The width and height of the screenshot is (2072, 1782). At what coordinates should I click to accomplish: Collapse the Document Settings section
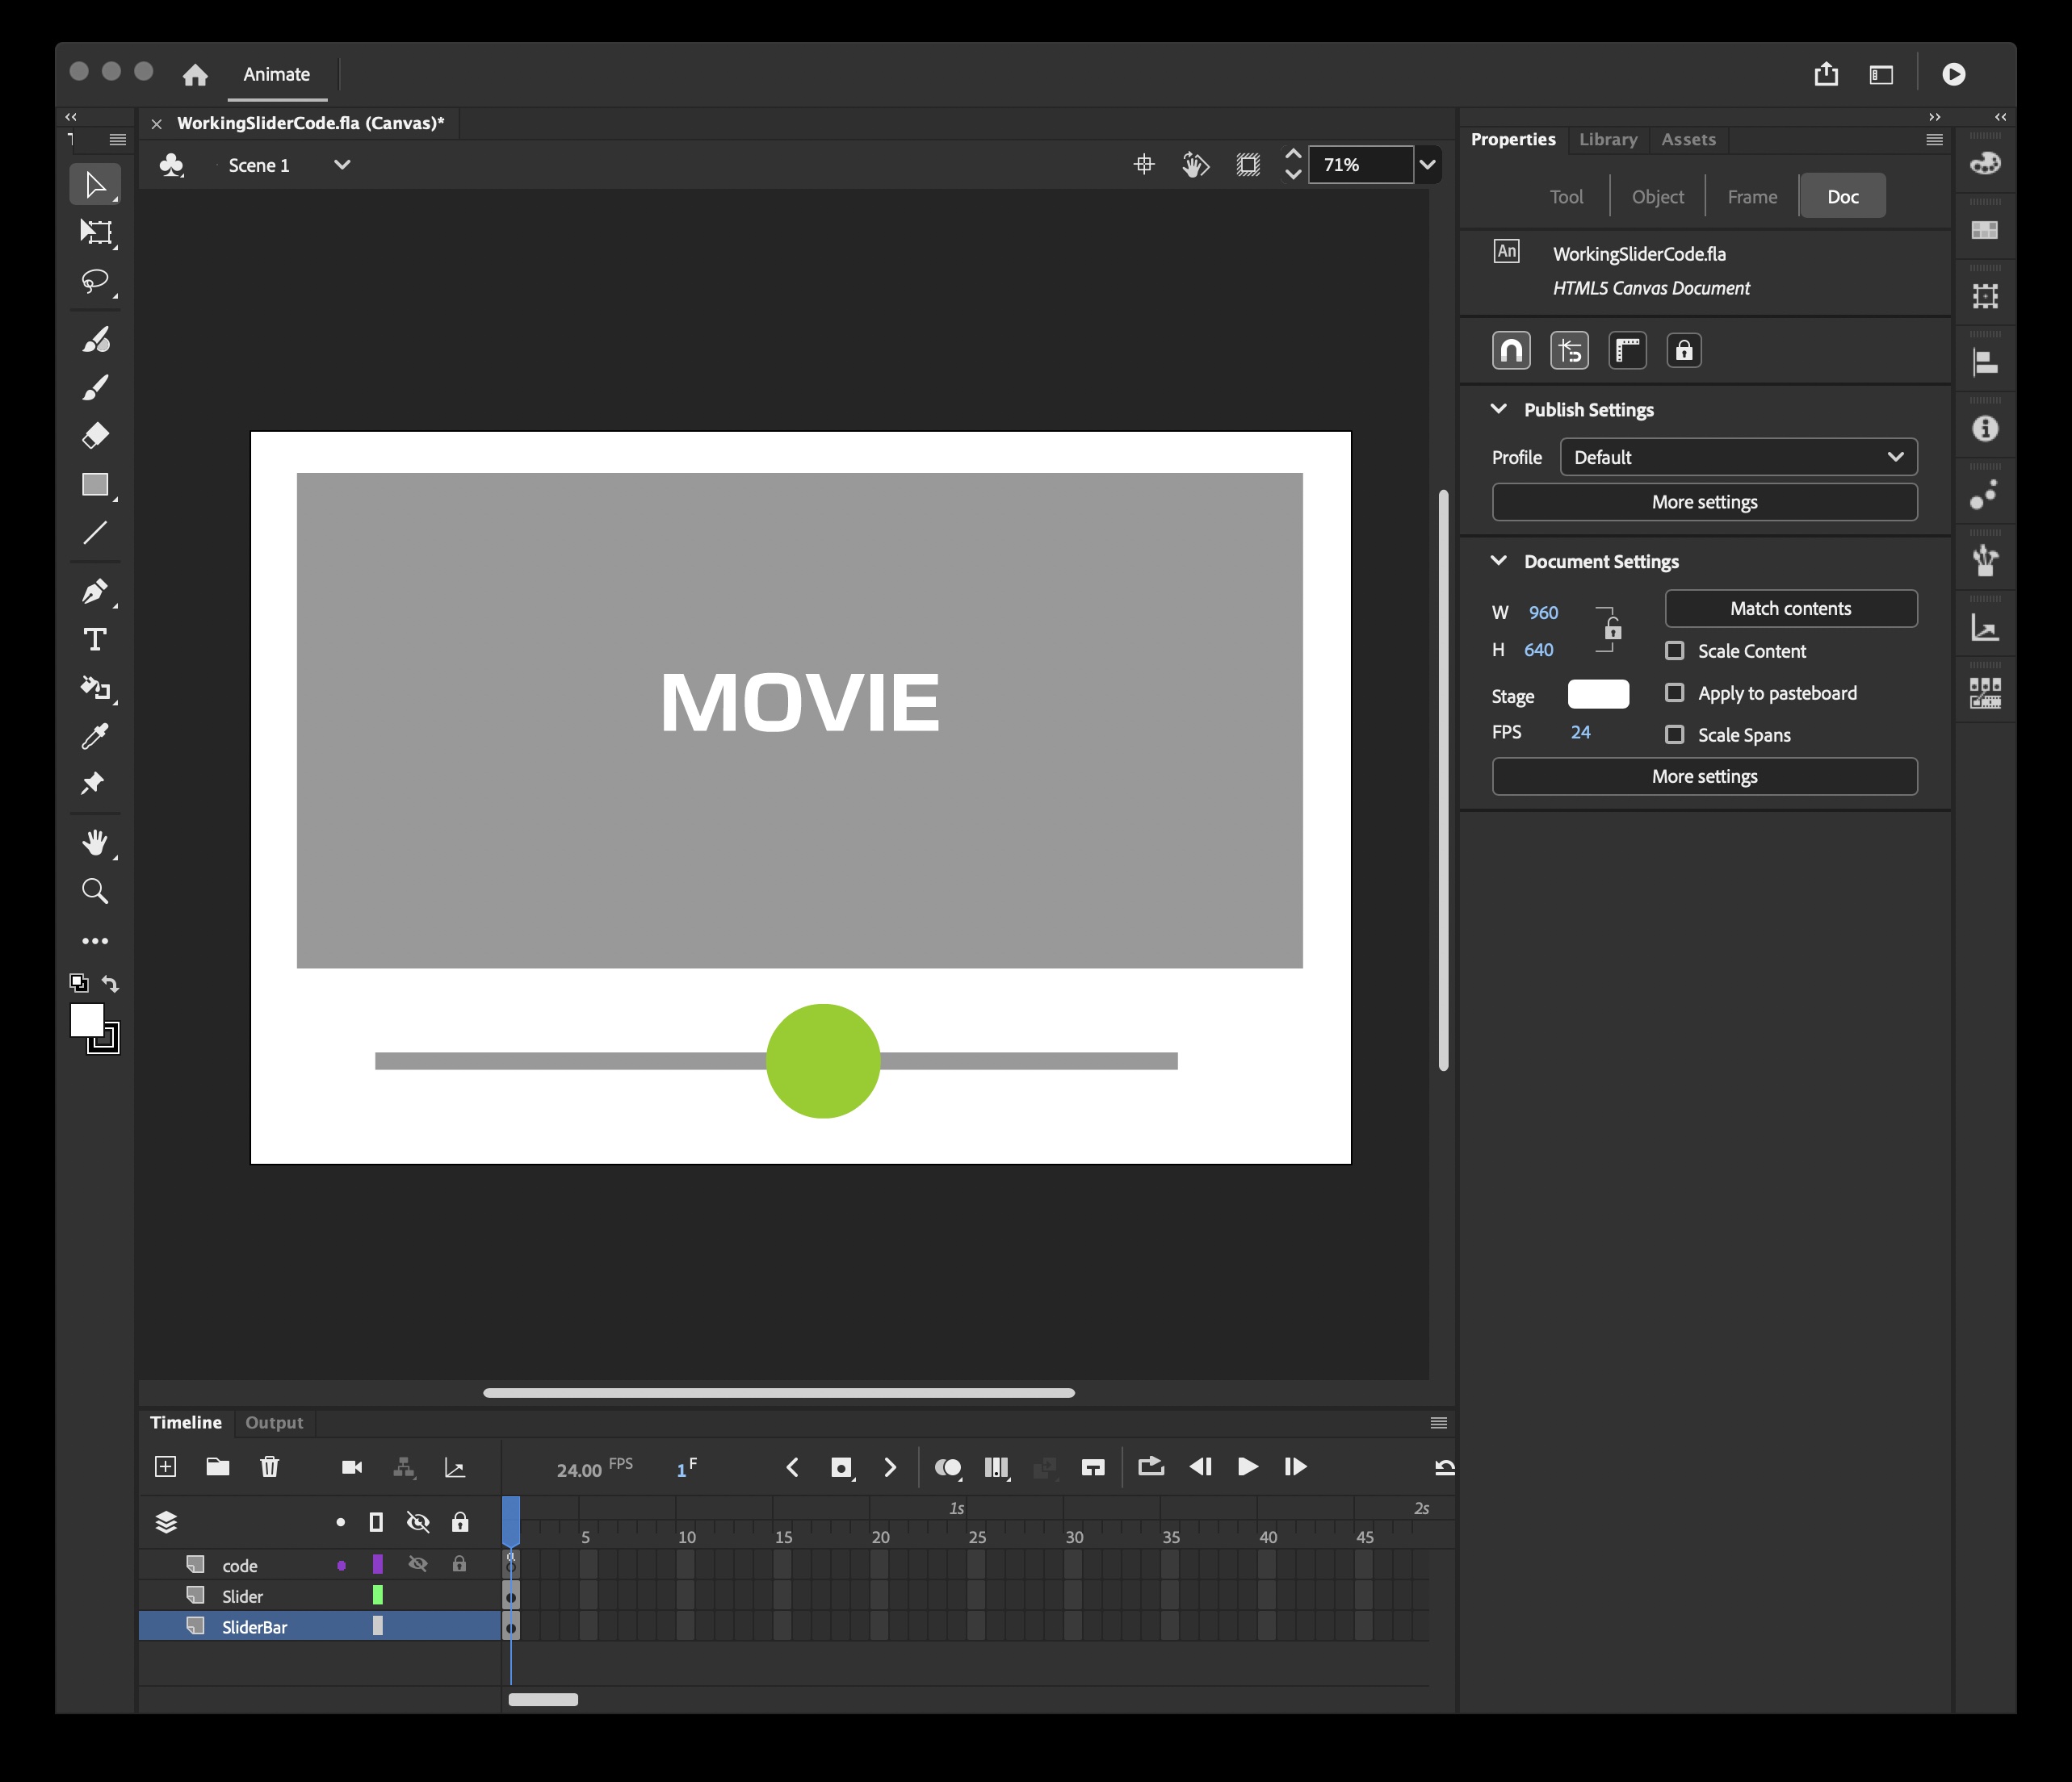click(1498, 561)
